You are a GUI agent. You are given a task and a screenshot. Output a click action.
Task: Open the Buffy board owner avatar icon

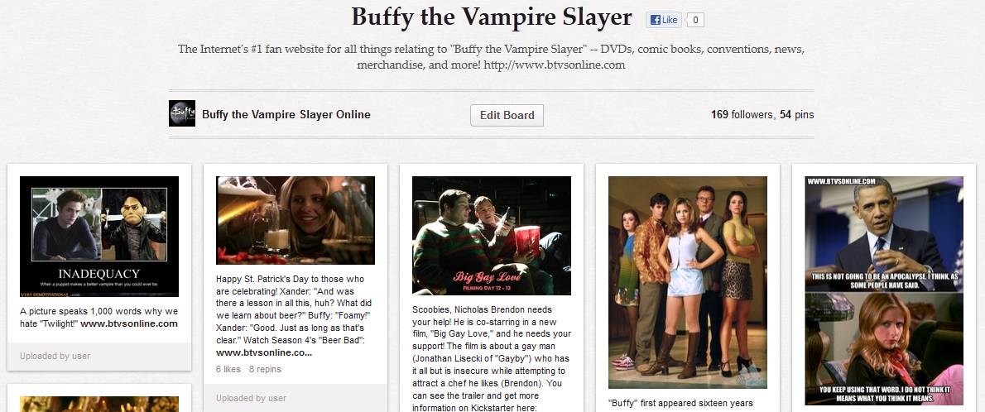(182, 113)
